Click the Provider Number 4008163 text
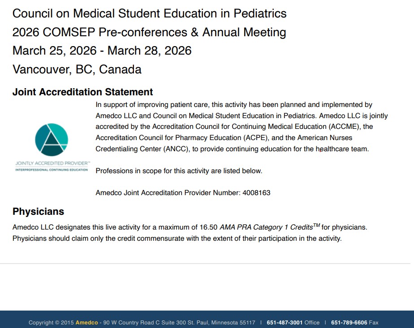The width and height of the screenshot is (414, 328). click(x=183, y=193)
